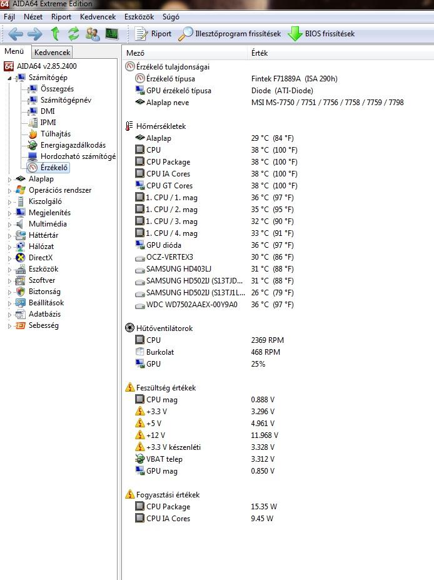Collapse the Számítógép tree node
The image size is (434, 580).
click(9, 78)
